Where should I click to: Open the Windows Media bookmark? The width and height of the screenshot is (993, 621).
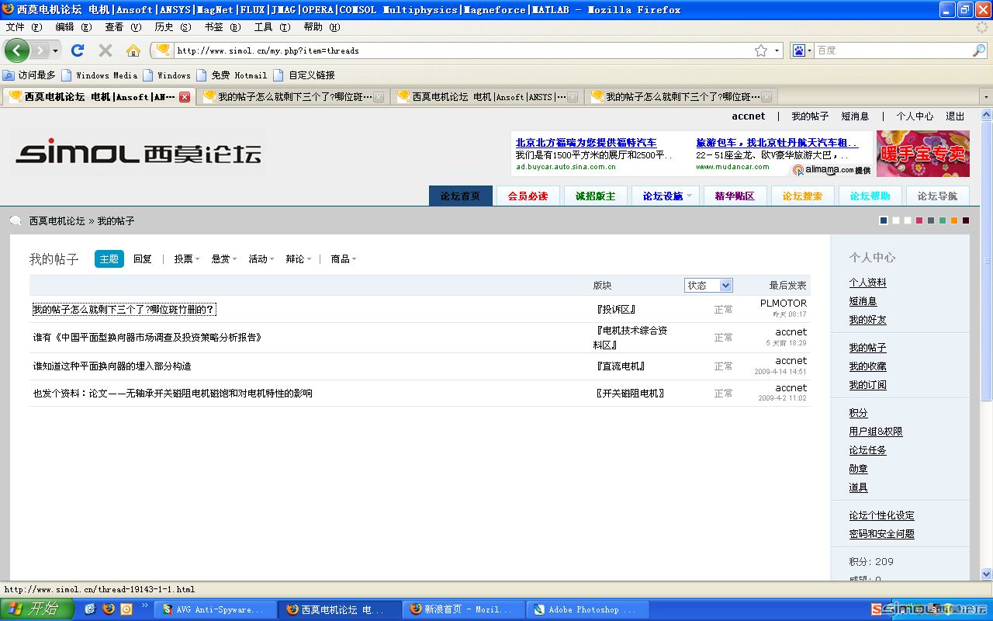coord(99,75)
